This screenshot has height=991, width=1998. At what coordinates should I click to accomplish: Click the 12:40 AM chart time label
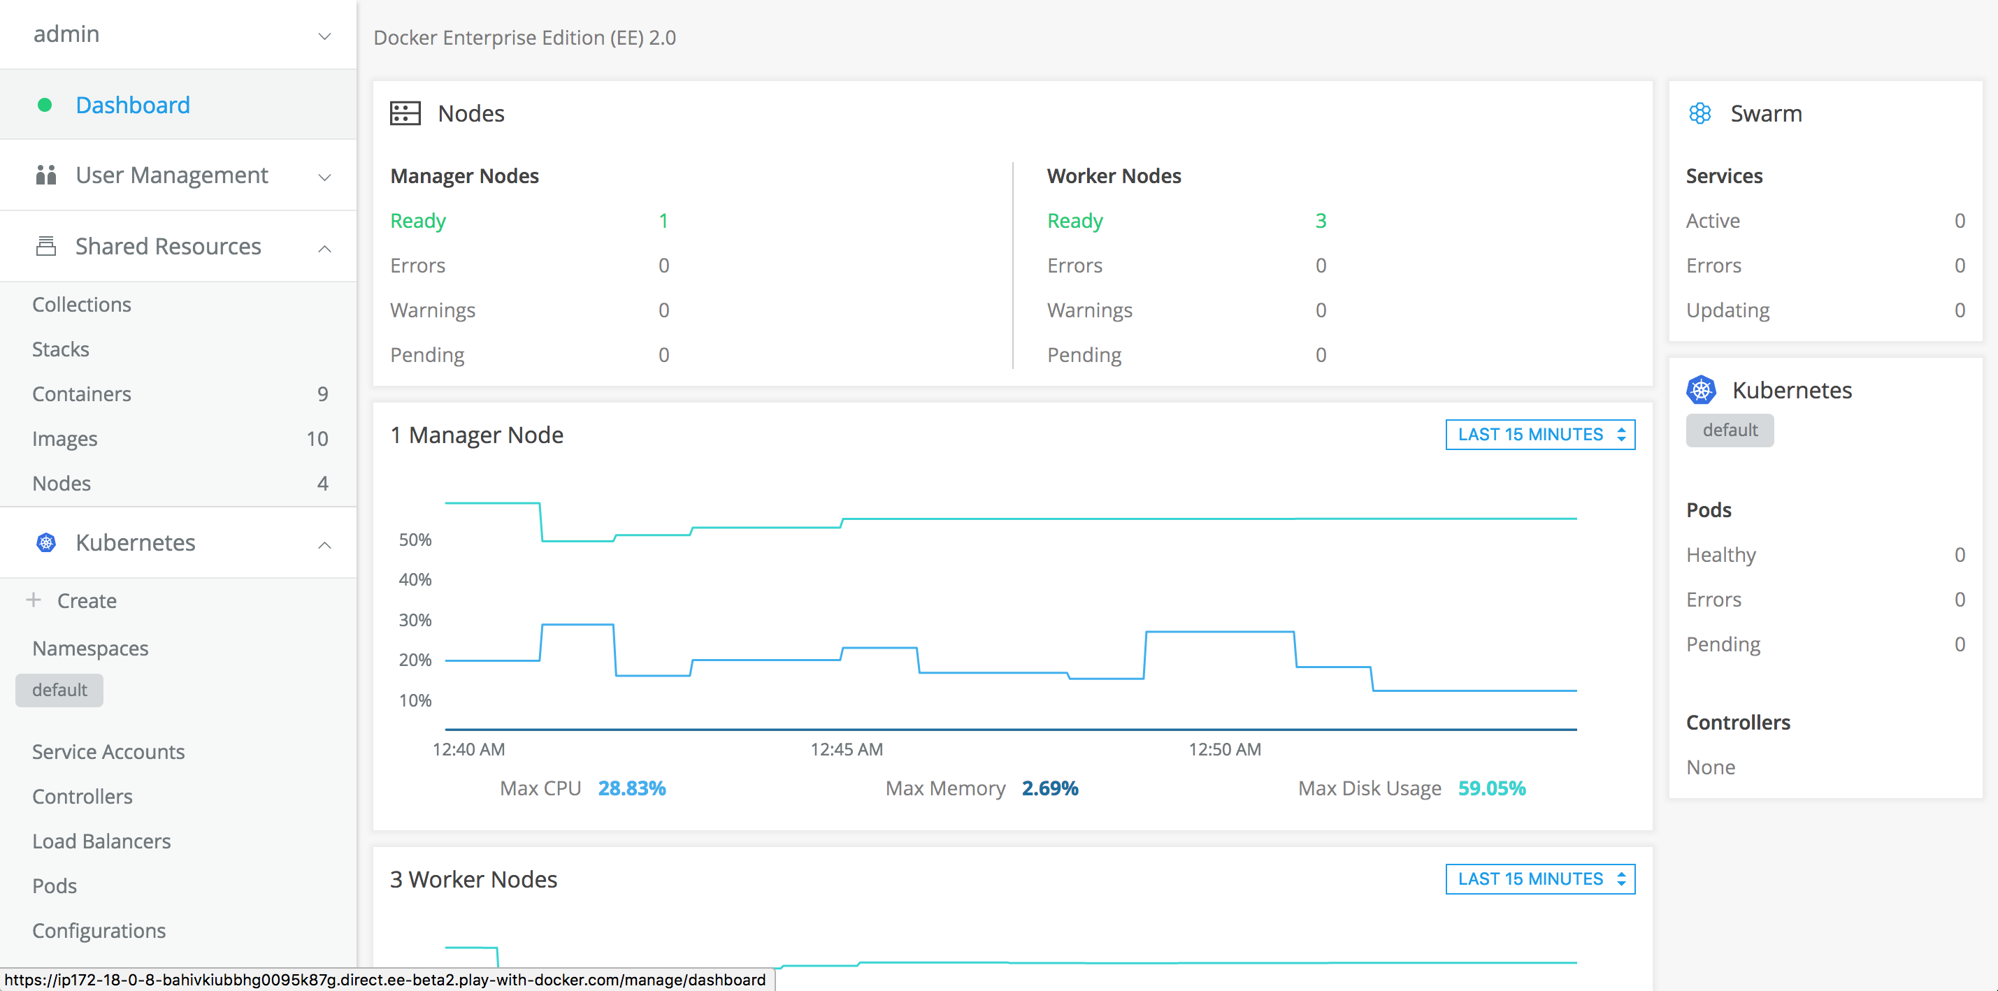coord(468,749)
